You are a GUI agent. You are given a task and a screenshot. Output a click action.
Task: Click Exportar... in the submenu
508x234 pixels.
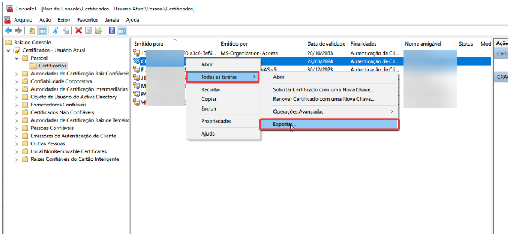tap(329, 125)
